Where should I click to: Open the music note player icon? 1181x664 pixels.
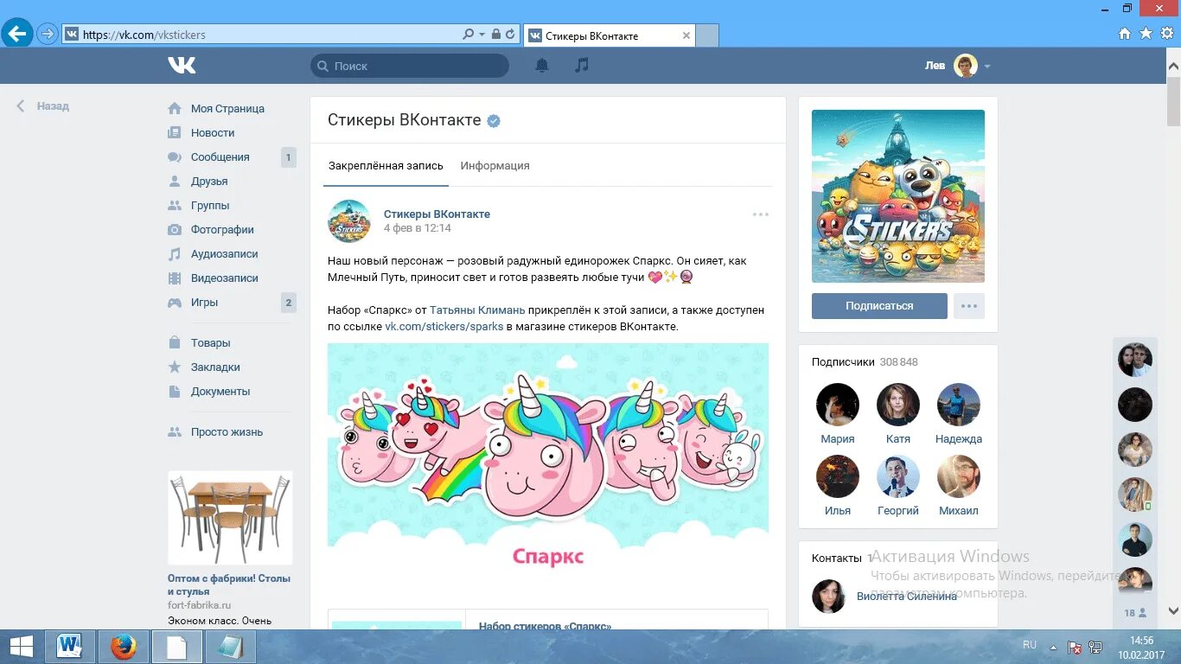click(582, 65)
